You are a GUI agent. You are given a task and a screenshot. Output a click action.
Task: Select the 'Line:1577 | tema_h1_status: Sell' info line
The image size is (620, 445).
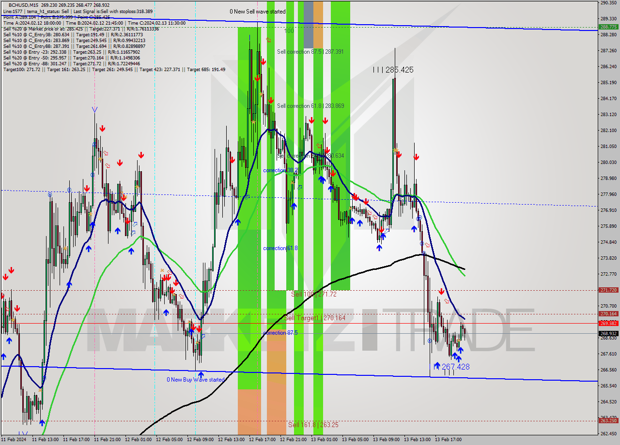78,11
